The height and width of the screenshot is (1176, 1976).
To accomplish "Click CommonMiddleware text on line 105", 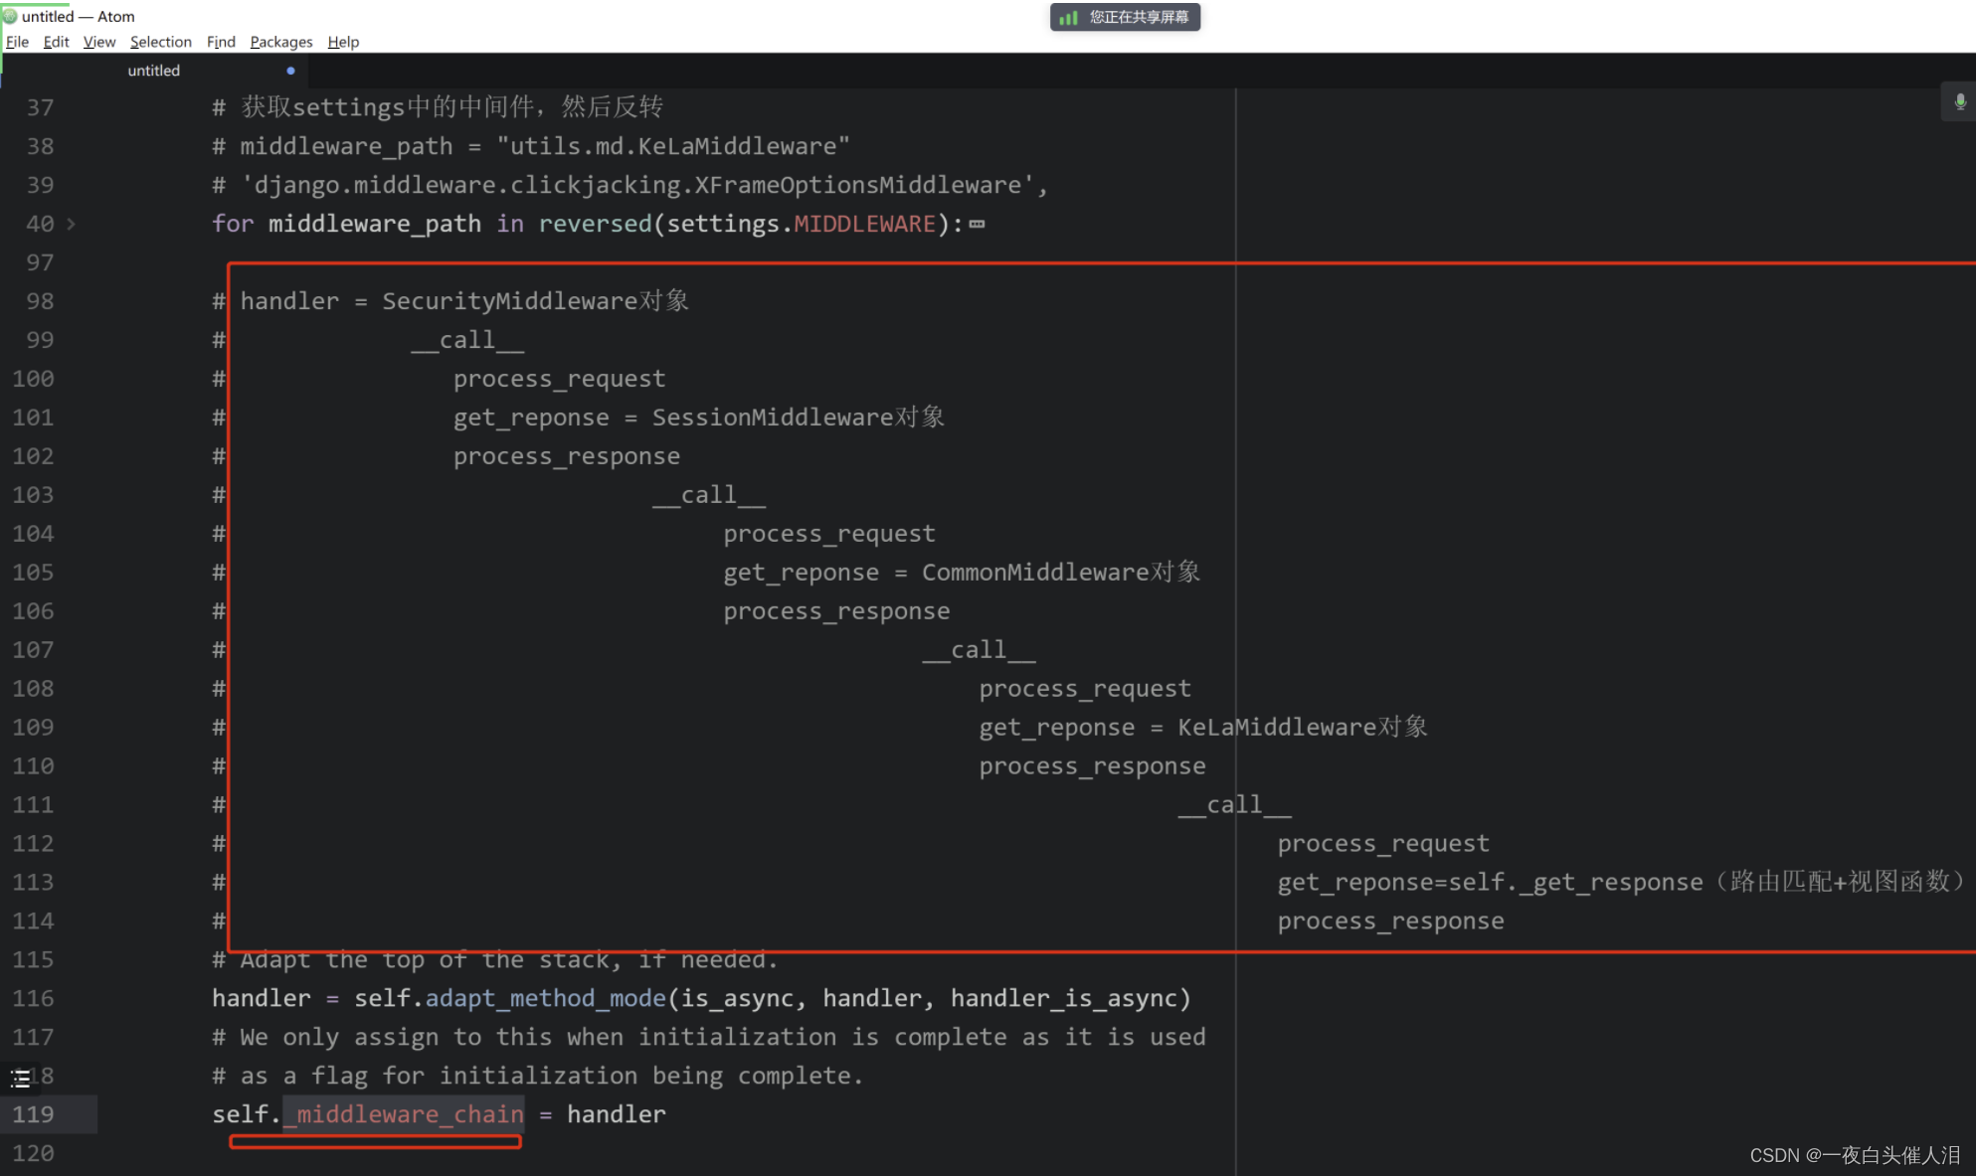I will pos(1035,573).
